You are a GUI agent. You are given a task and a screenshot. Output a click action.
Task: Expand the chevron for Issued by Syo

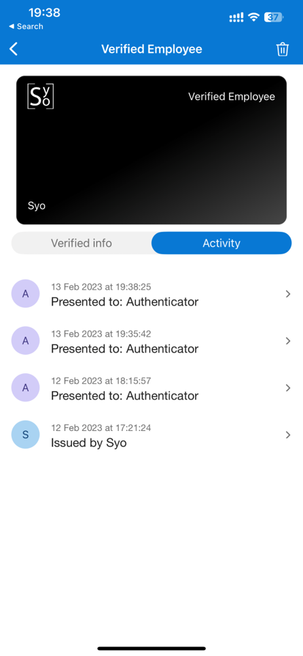(288, 435)
